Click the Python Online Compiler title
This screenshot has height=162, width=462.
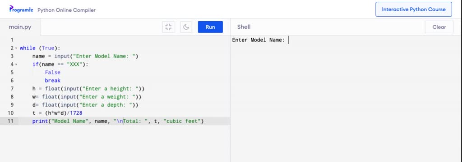click(x=67, y=10)
